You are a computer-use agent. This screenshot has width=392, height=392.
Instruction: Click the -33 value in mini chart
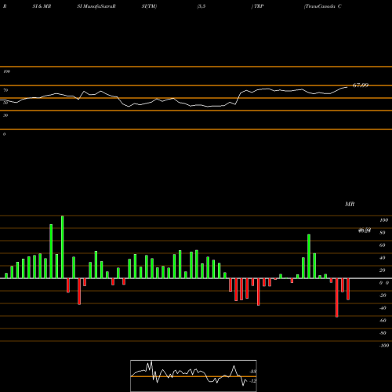pyautogui.click(x=253, y=372)
